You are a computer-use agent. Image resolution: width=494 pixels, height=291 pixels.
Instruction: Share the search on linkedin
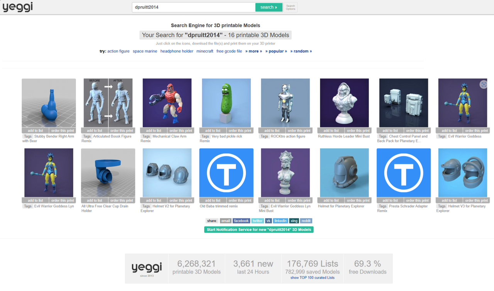point(280,221)
